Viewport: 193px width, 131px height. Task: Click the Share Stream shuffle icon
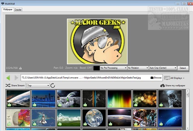[8, 85]
